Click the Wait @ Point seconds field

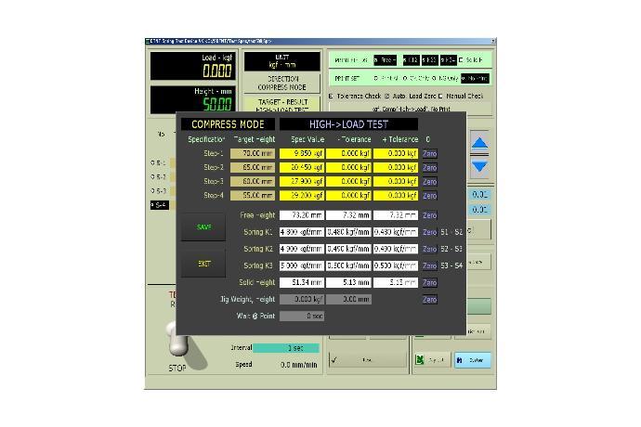pos(302,316)
